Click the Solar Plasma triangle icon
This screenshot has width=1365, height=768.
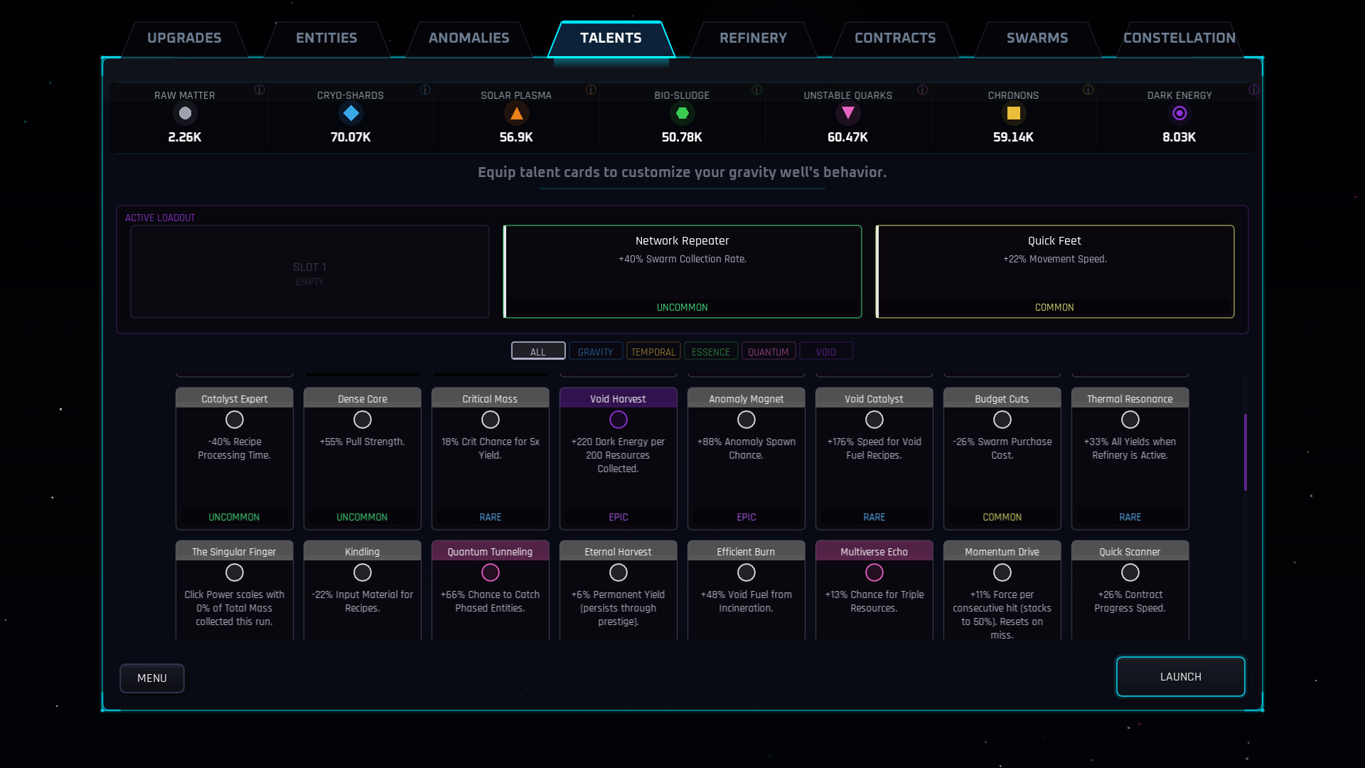point(517,113)
